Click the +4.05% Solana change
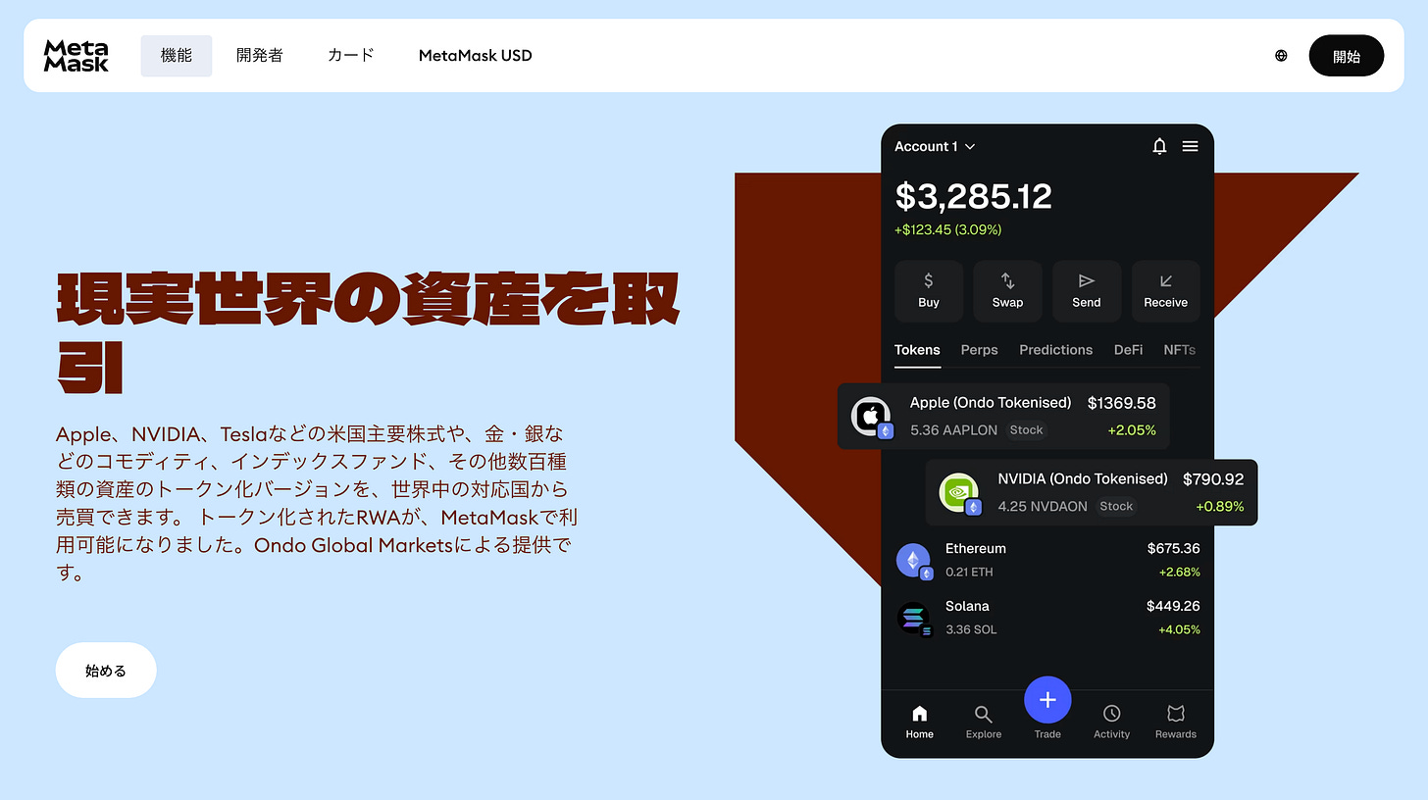The width and height of the screenshot is (1428, 800). (x=1179, y=629)
